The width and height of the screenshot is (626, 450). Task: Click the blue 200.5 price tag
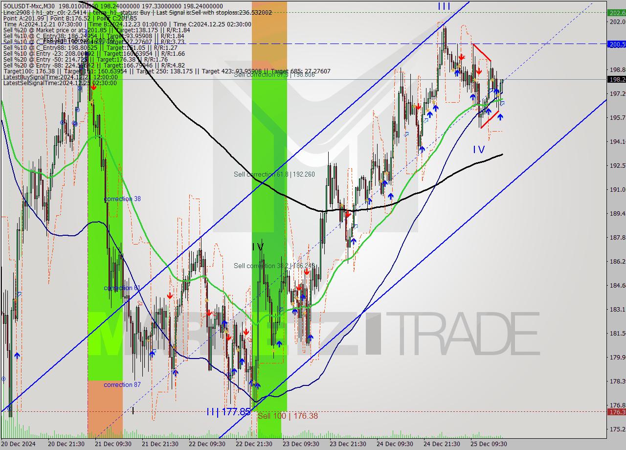click(617, 44)
